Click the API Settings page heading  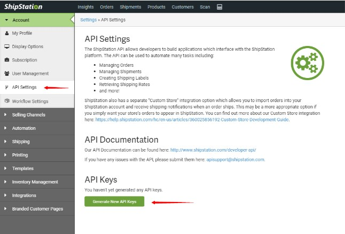coord(107,39)
